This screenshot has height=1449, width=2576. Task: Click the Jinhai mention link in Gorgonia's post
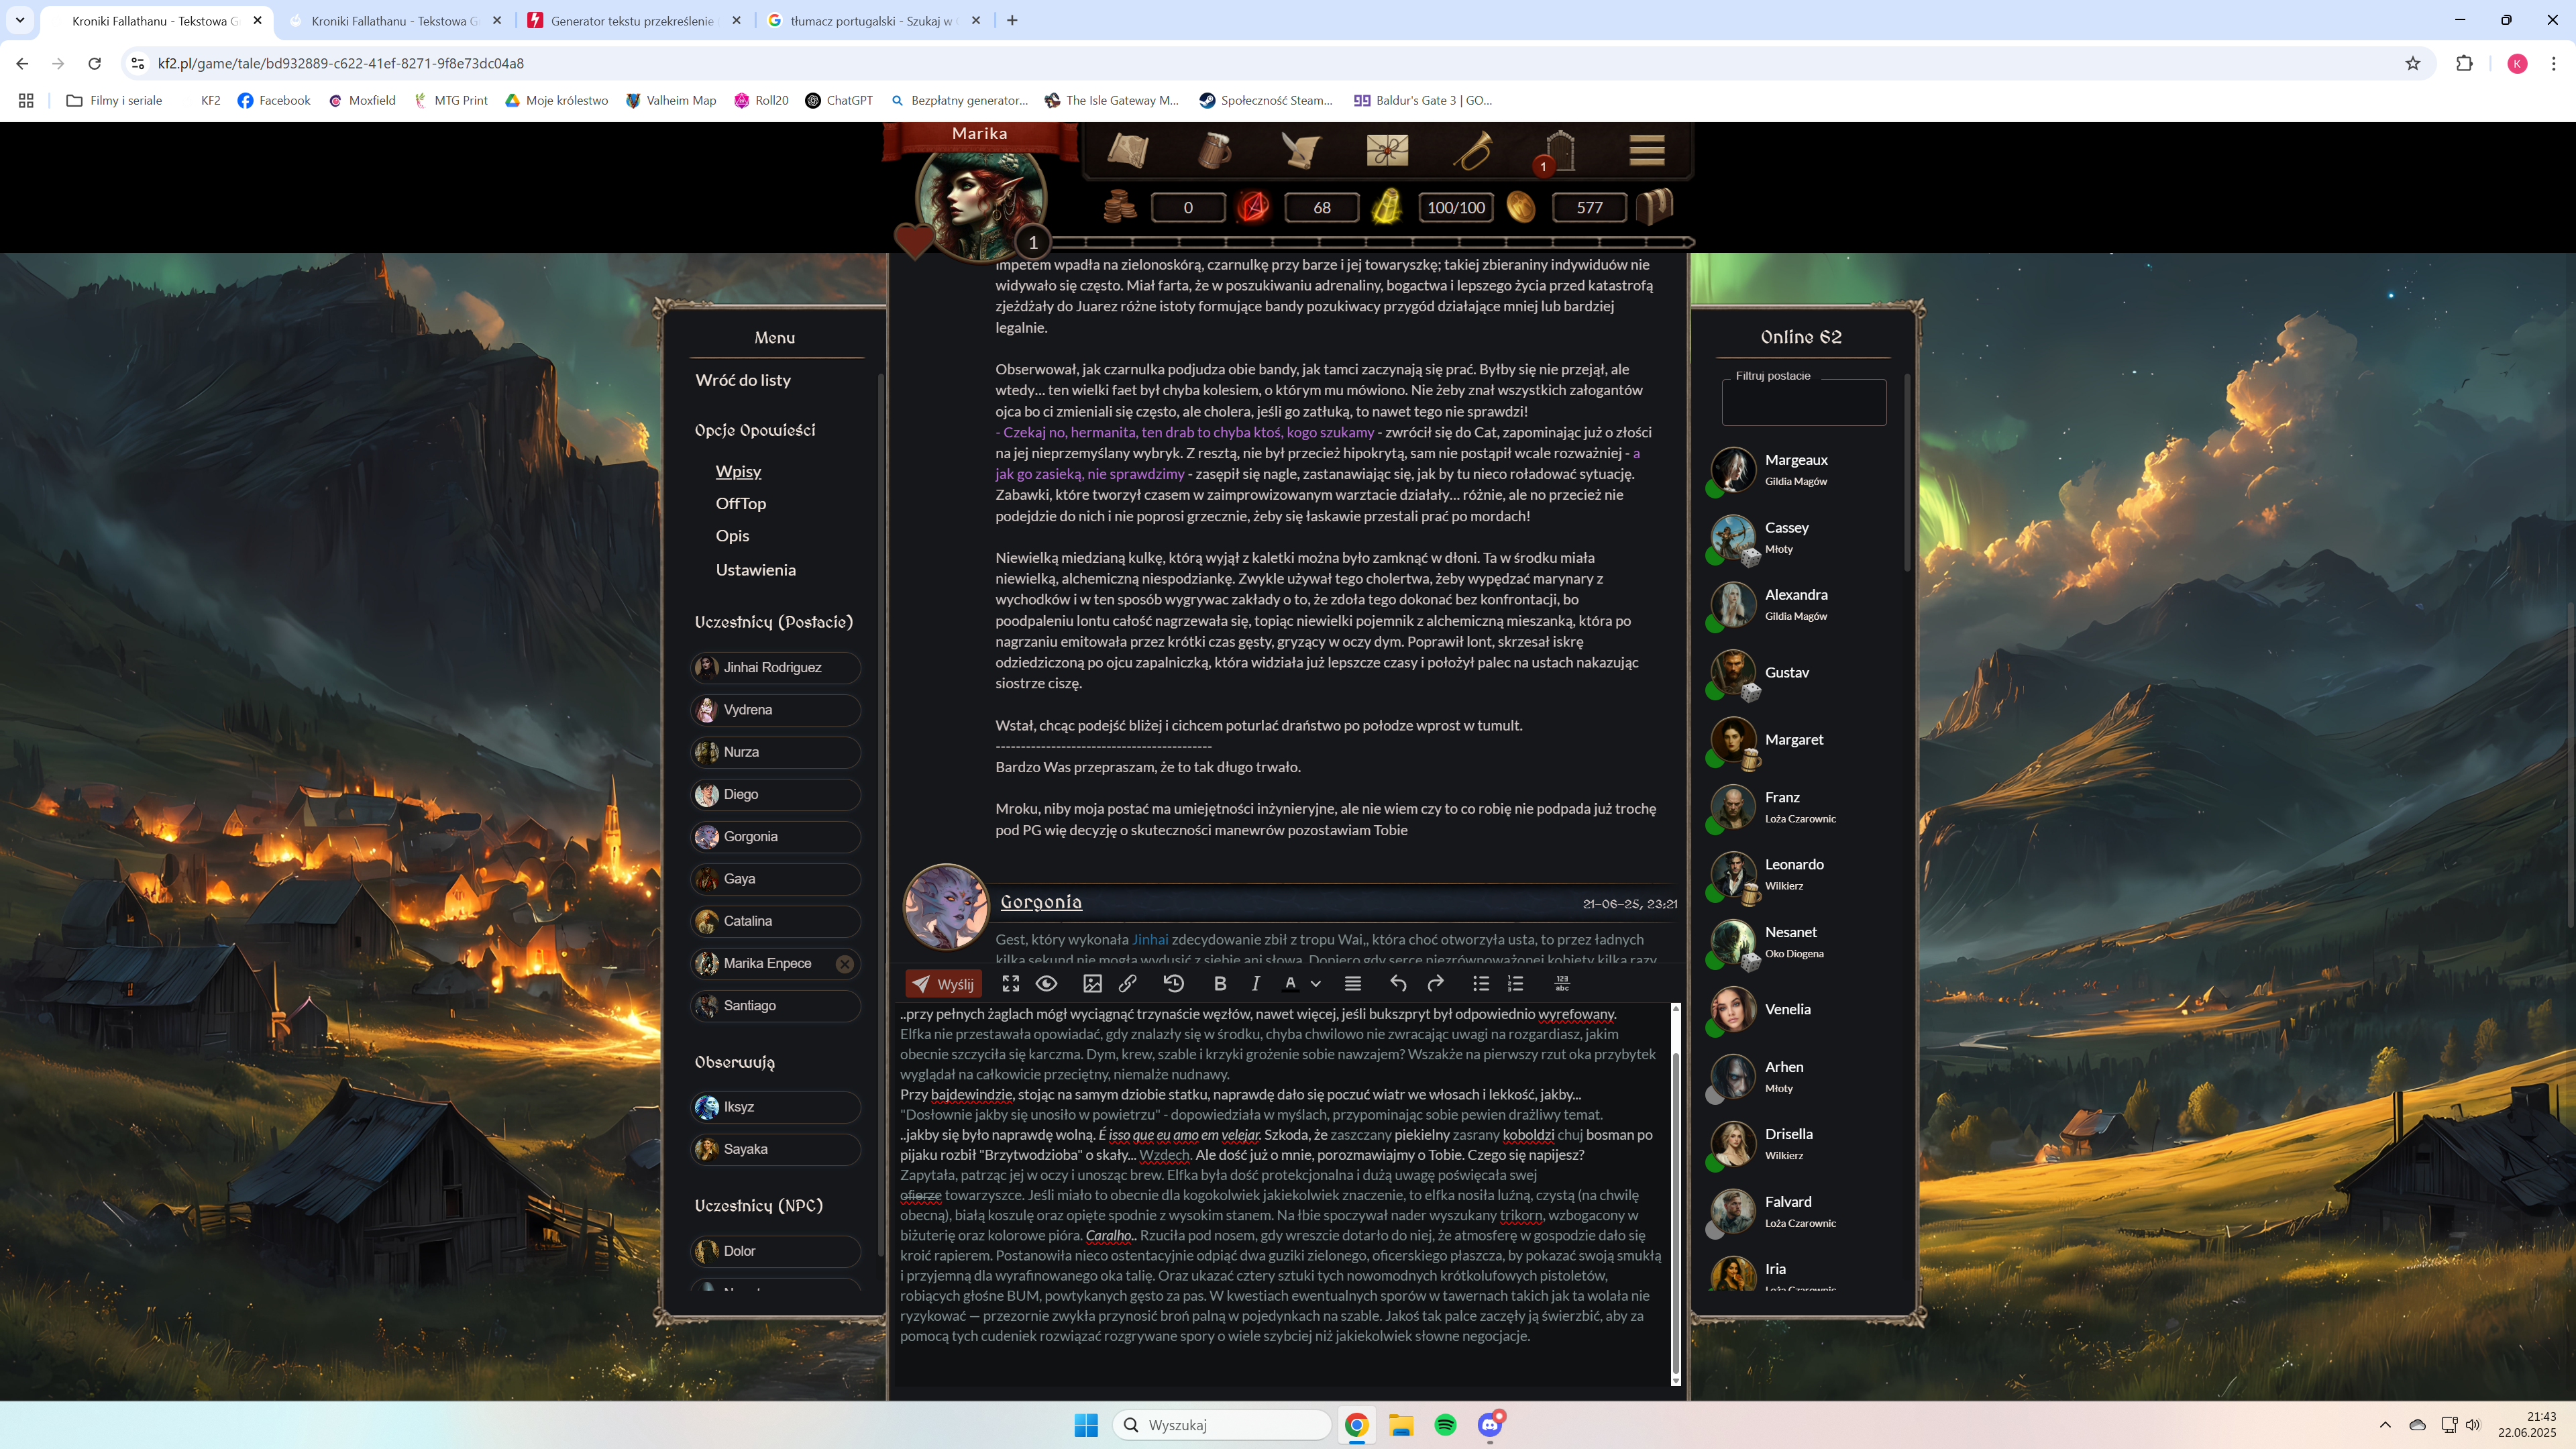tap(1150, 939)
